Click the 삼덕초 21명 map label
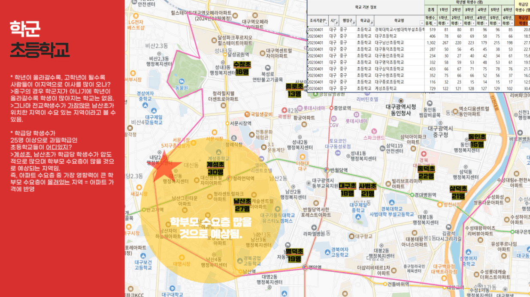 tap(458, 192)
